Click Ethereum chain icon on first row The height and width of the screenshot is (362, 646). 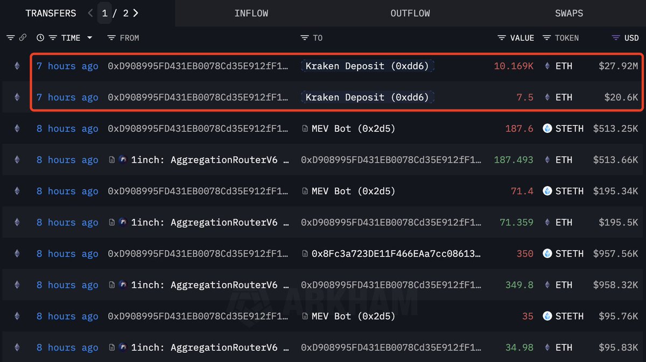pos(17,66)
